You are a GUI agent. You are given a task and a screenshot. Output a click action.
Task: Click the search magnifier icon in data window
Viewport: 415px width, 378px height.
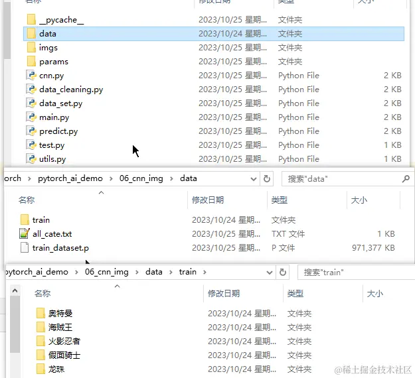pyautogui.click(x=406, y=179)
